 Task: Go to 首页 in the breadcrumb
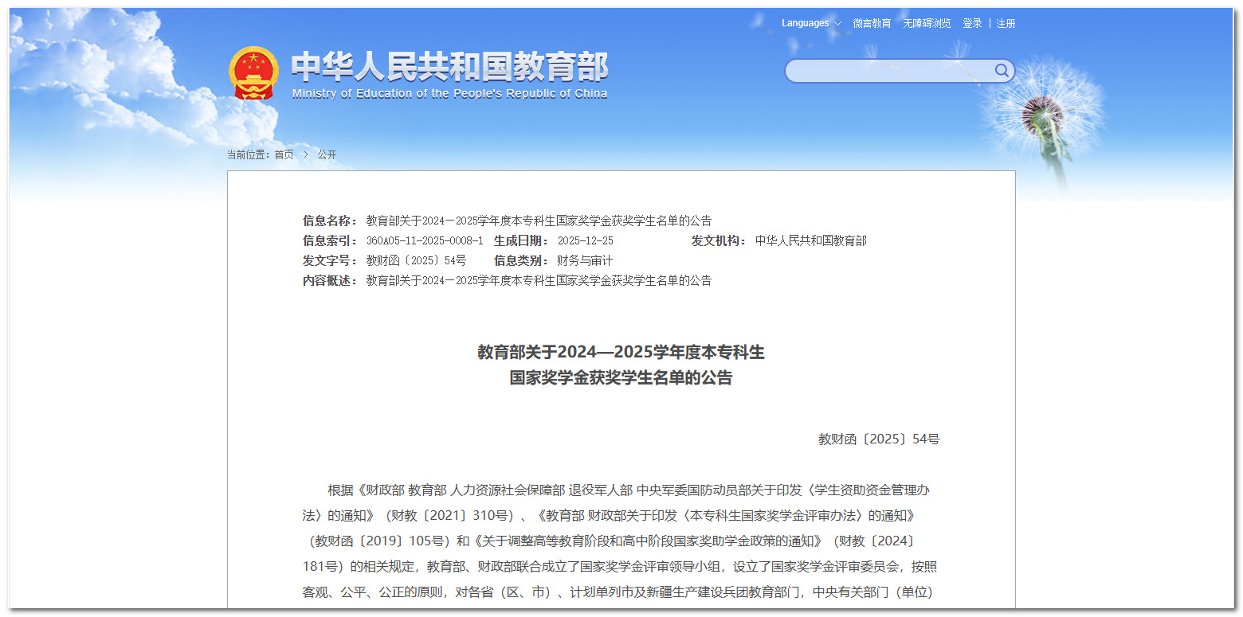(284, 154)
